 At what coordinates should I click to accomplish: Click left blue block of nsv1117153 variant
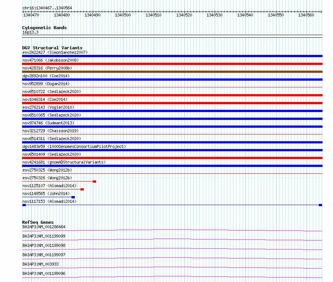24,205
